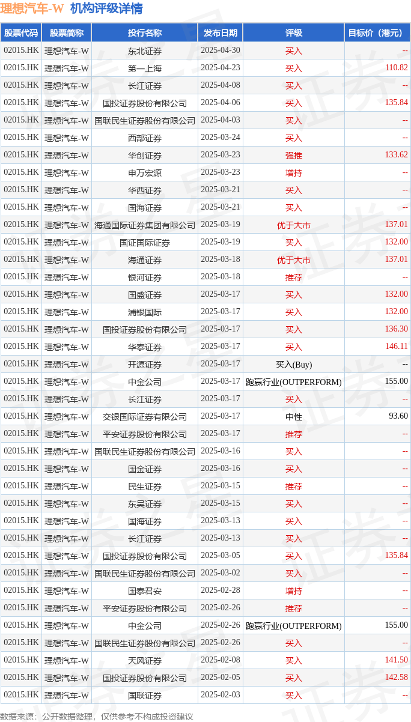The width and height of the screenshot is (411, 722).
Task: Click the data source disclaimer text
Action: (x=97, y=716)
